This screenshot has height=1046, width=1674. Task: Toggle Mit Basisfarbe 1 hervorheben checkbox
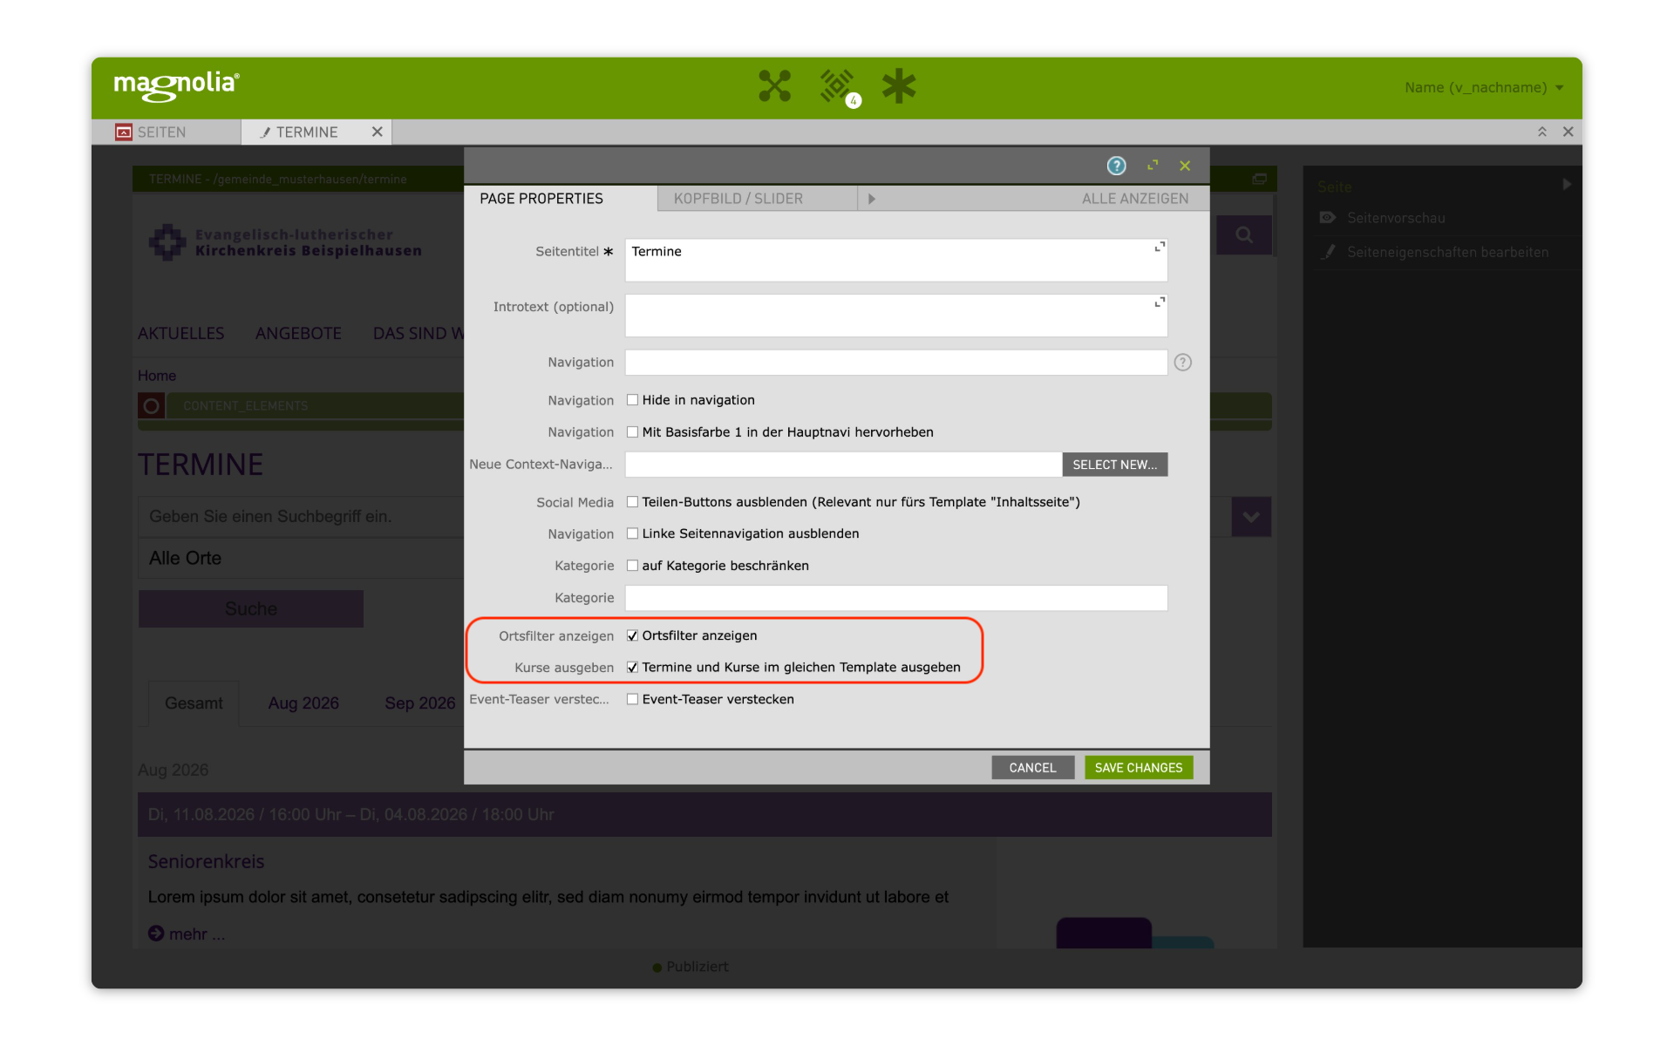(632, 432)
